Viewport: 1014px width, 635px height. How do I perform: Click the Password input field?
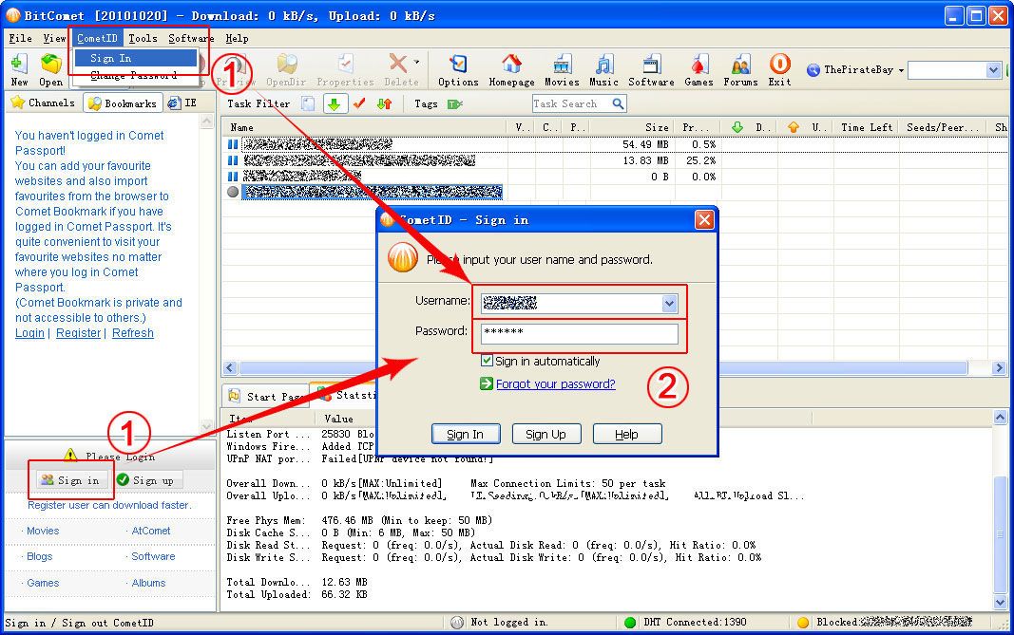580,333
